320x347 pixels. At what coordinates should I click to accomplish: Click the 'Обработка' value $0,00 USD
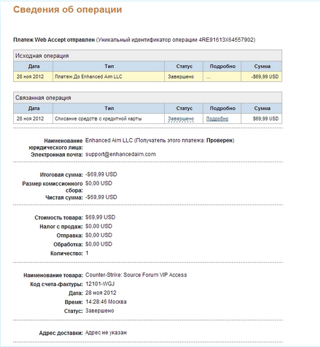pos(99,244)
